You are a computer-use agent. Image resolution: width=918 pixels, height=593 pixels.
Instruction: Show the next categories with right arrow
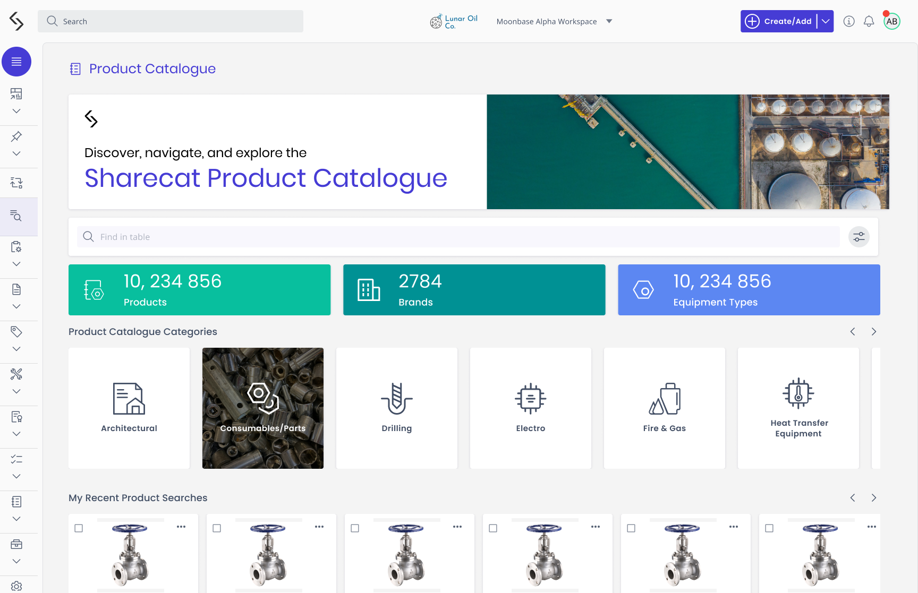pyautogui.click(x=874, y=332)
